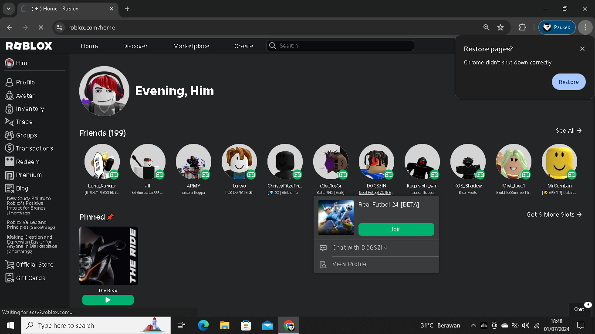Open Kogarashi_san friend avatar

pos(422,161)
